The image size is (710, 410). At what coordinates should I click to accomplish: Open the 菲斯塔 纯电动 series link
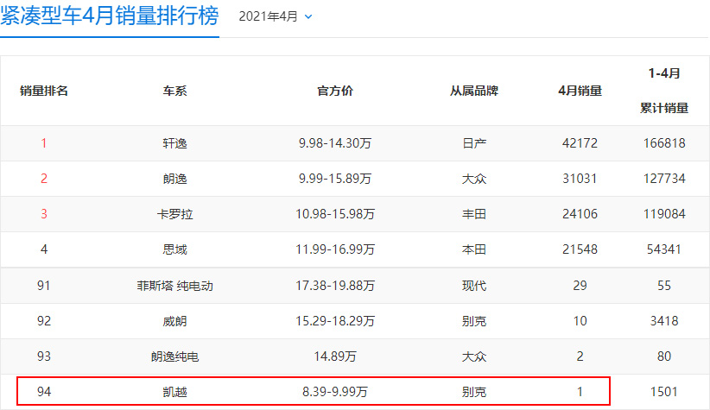pos(174,286)
